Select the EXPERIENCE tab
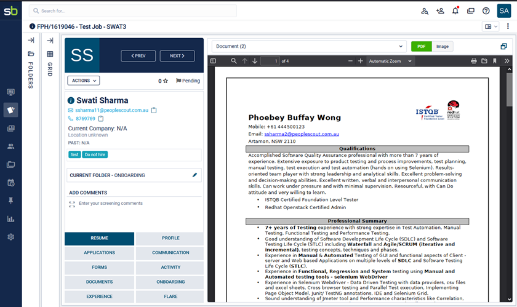Screen dimensions: 517x307 coord(99,297)
